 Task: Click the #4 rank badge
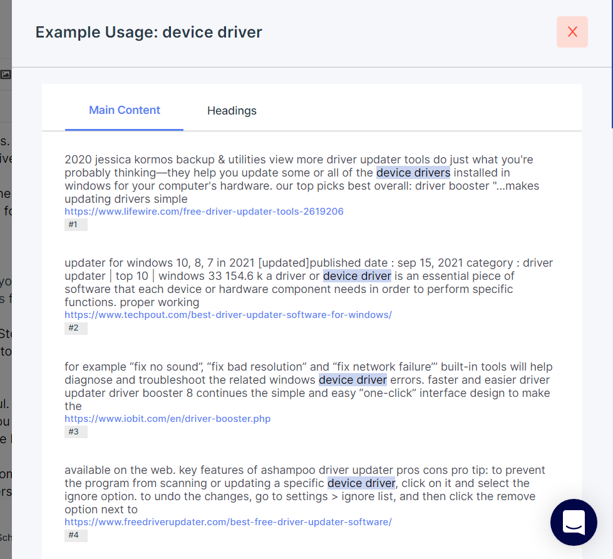point(76,535)
